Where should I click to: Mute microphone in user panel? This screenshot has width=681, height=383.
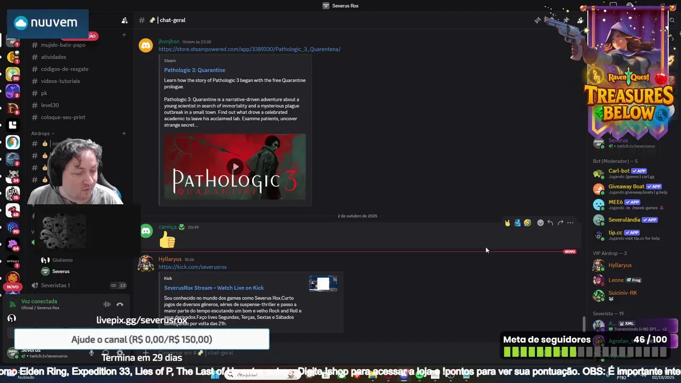(92, 353)
